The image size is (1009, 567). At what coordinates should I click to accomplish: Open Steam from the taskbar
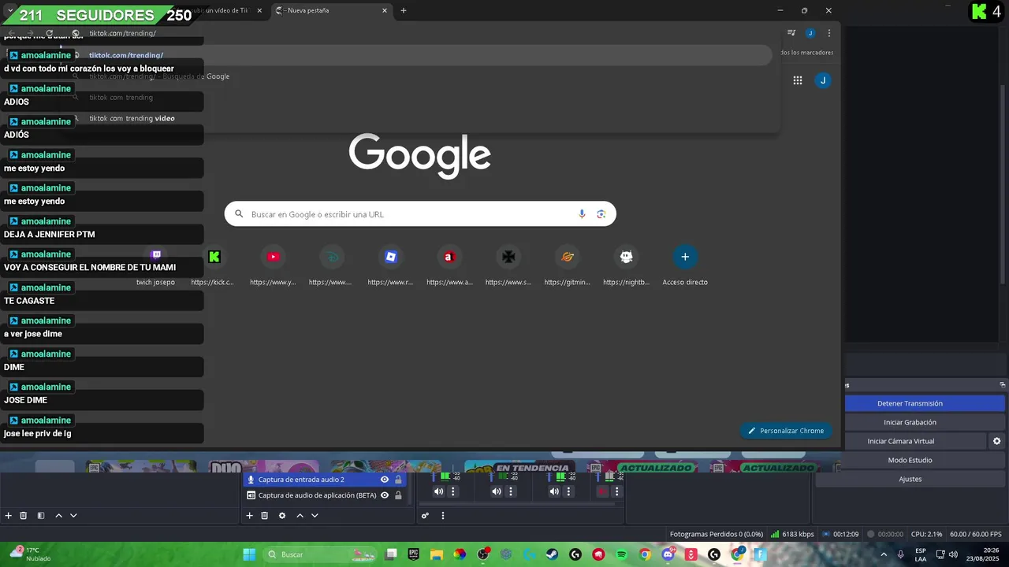[553, 554]
